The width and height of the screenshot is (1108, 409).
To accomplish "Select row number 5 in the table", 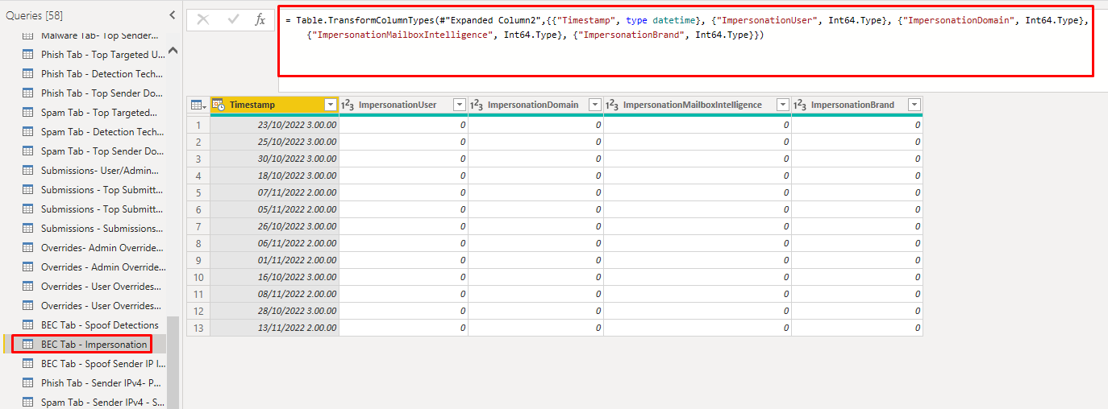I will tap(198, 192).
